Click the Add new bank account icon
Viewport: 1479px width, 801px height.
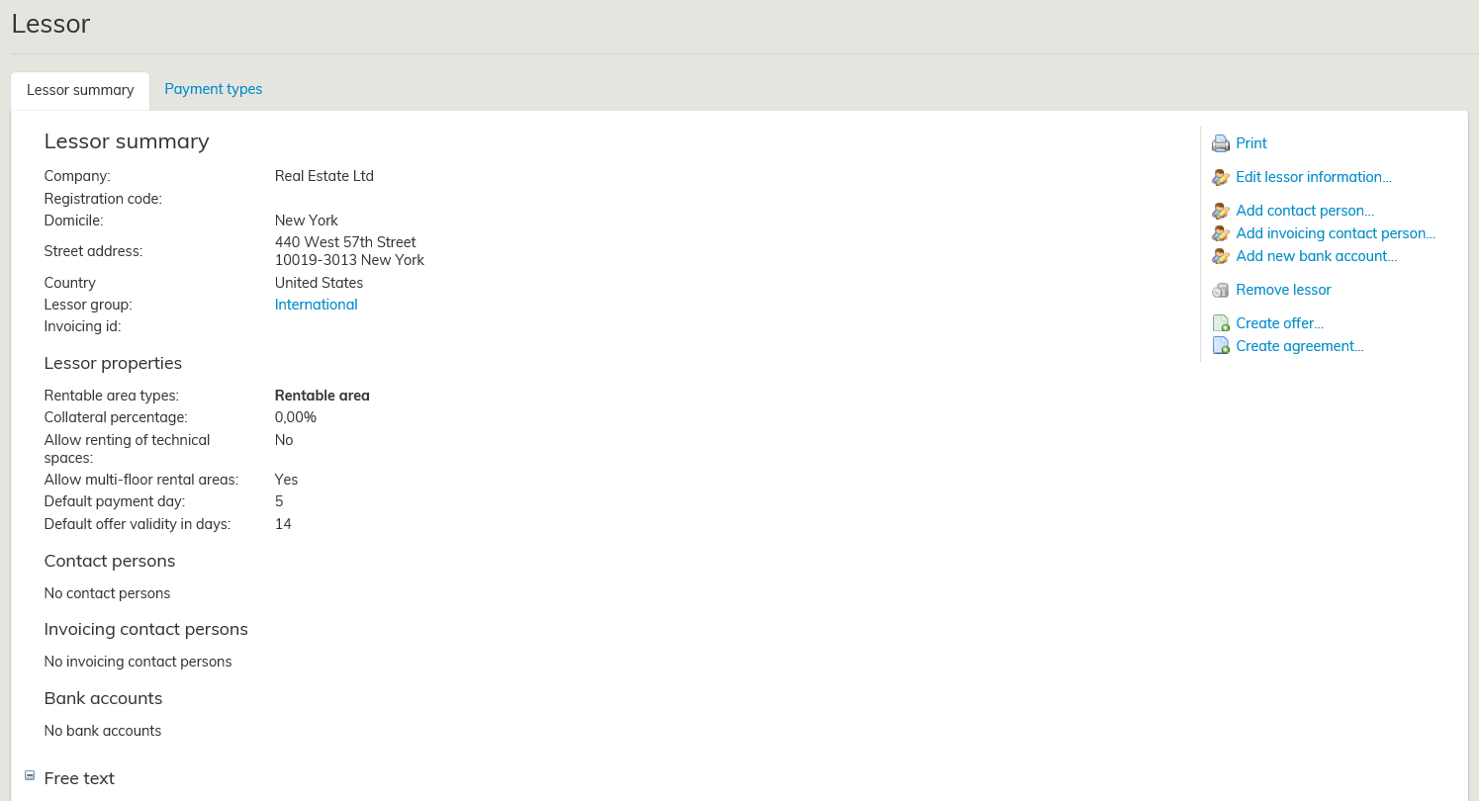tap(1221, 257)
